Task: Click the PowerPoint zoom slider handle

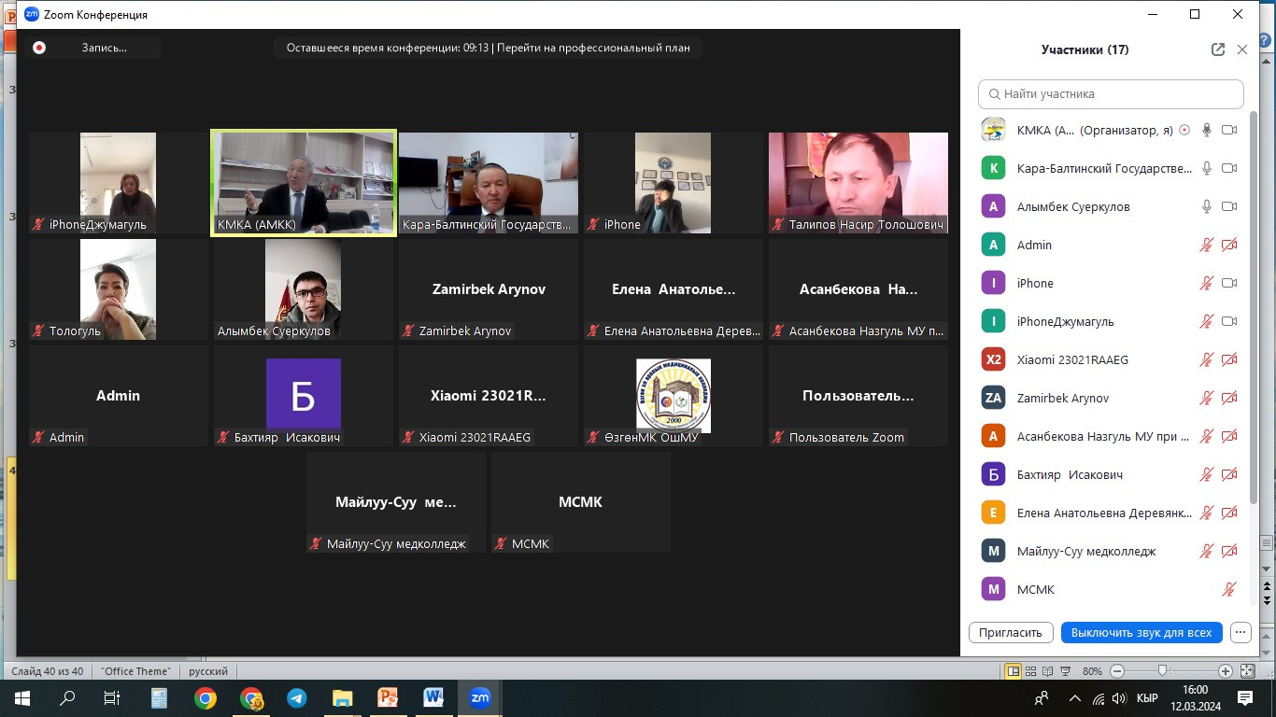Action: click(1163, 671)
